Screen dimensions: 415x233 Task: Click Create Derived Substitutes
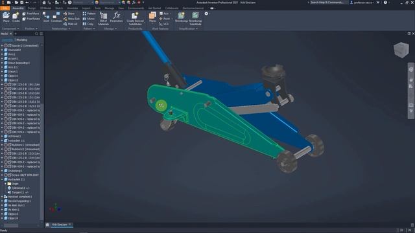(136, 19)
